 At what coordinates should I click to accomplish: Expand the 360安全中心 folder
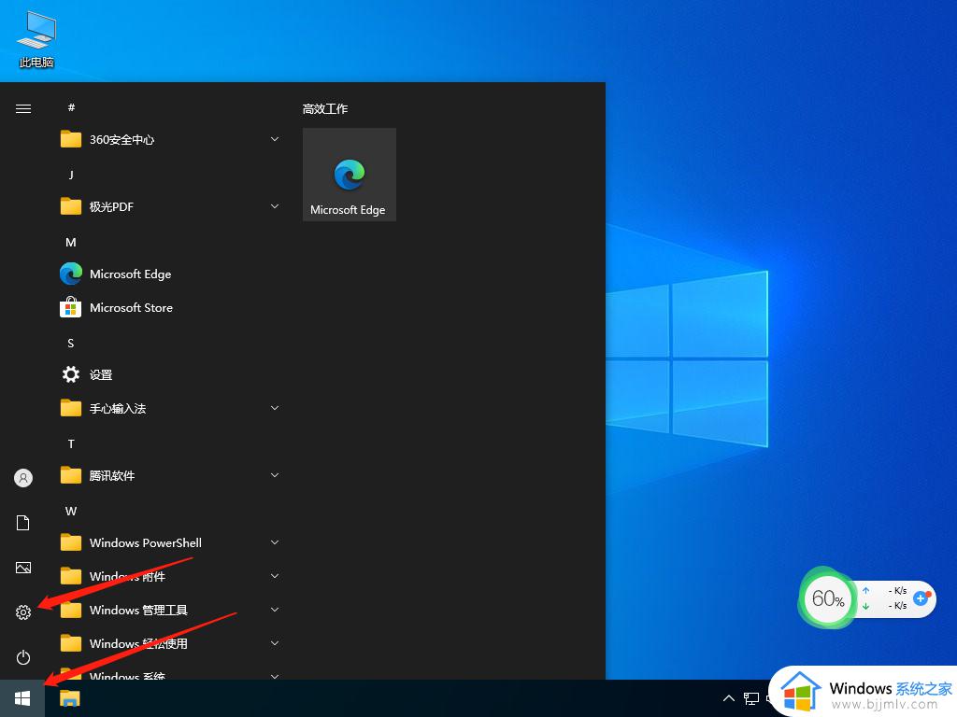coord(168,140)
